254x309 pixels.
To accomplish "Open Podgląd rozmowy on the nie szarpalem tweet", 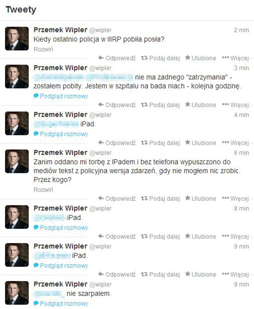I will pyautogui.click(x=60, y=304).
